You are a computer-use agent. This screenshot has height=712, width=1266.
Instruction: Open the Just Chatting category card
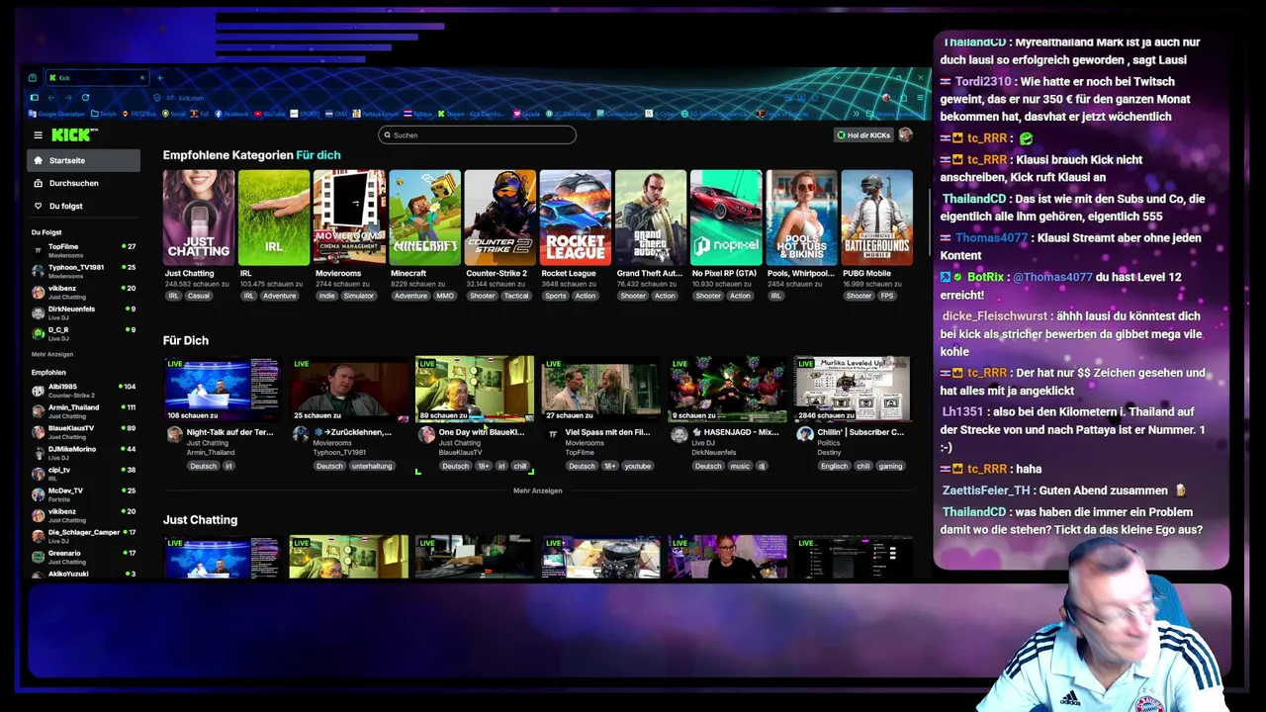199,218
